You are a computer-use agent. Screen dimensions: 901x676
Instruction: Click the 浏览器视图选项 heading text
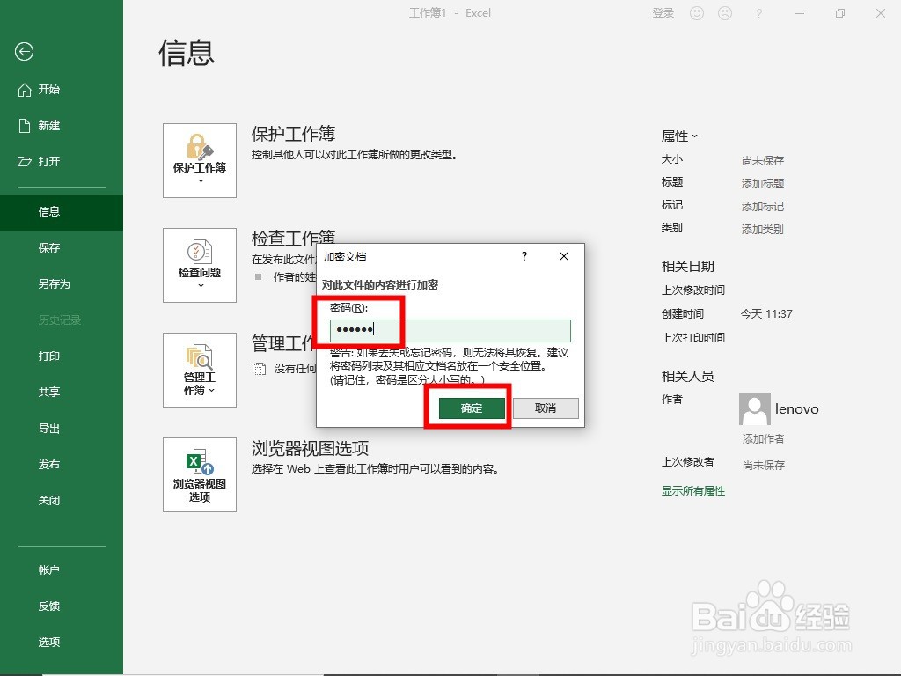coord(310,448)
